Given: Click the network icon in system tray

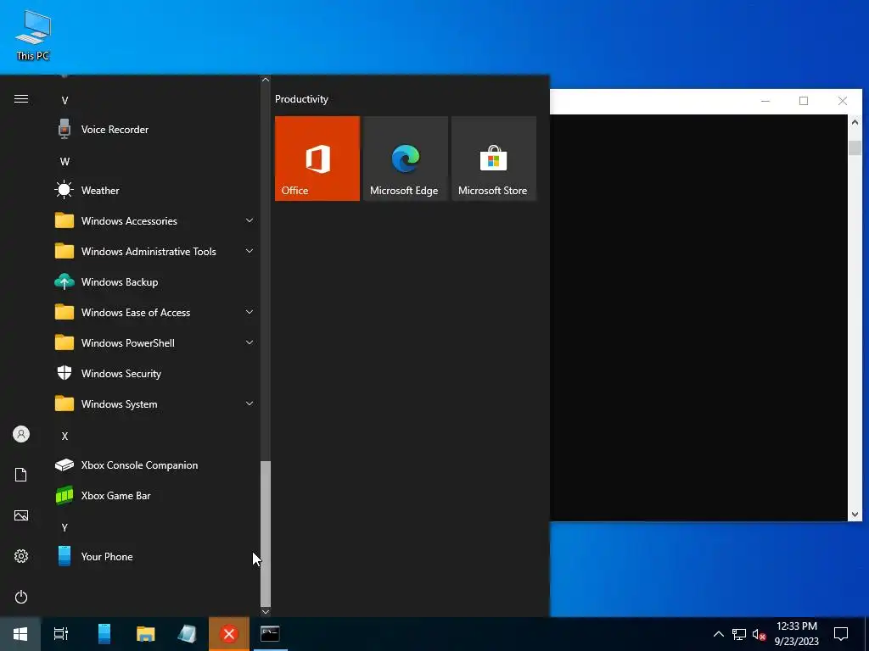Looking at the screenshot, I should pyautogui.click(x=739, y=634).
